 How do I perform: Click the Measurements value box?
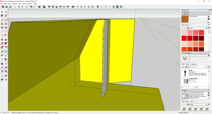pos(200,113)
